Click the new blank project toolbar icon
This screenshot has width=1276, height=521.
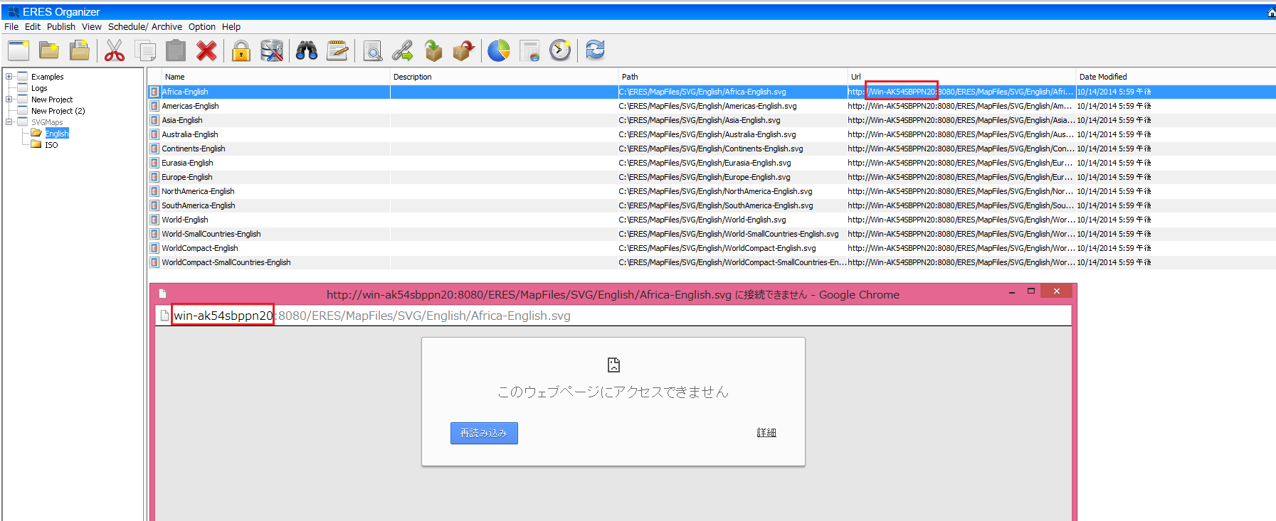coord(19,50)
